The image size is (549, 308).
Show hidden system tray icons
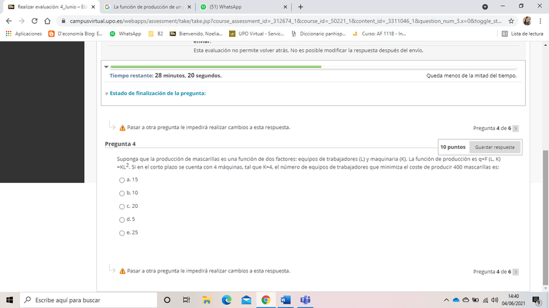pos(446,300)
